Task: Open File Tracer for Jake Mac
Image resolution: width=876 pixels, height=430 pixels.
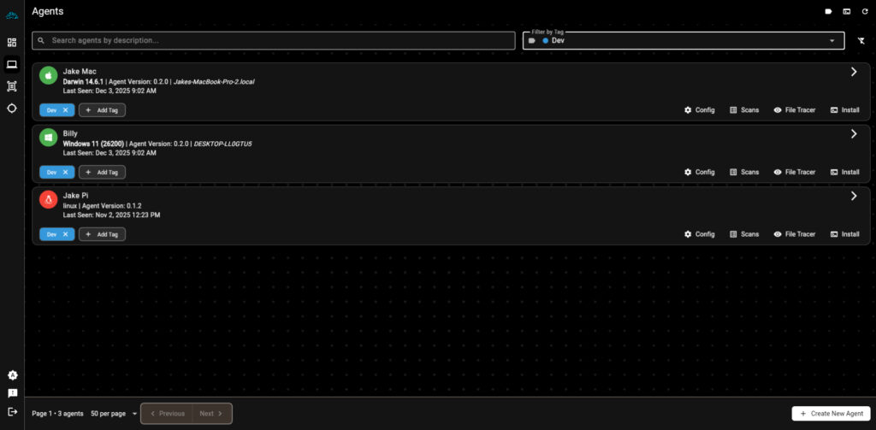Action: click(x=794, y=110)
